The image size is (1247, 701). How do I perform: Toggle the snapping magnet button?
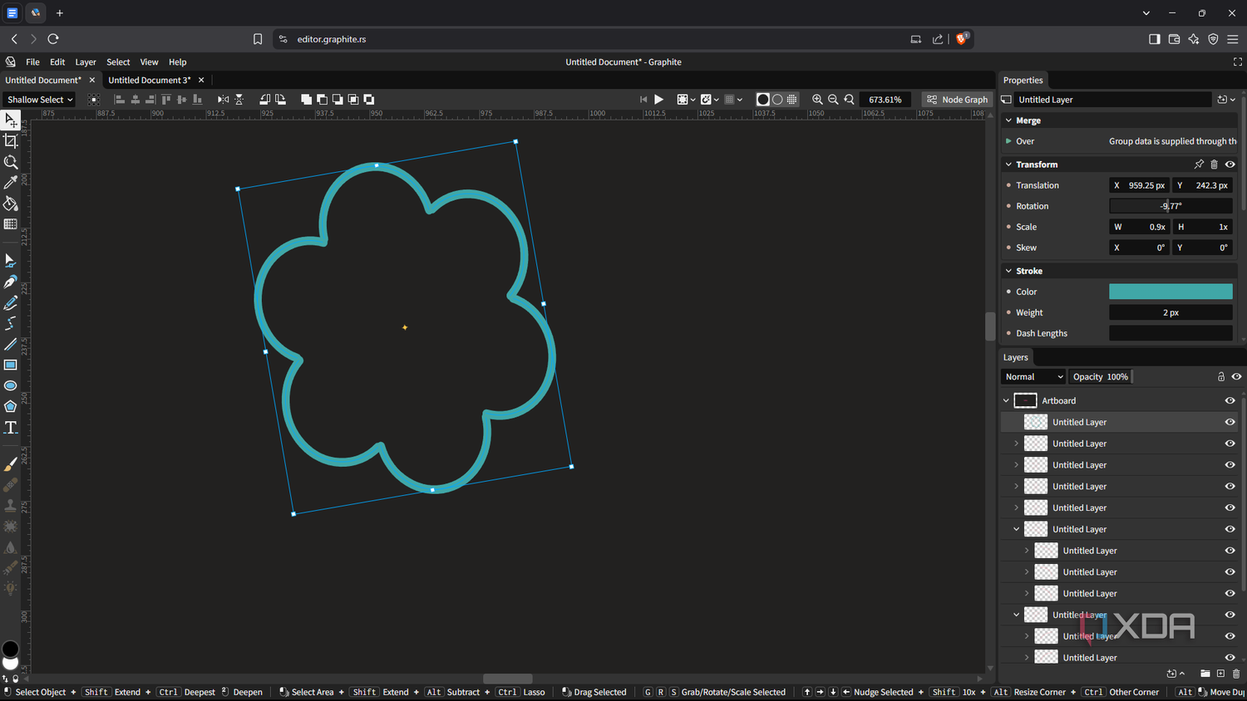coord(706,100)
